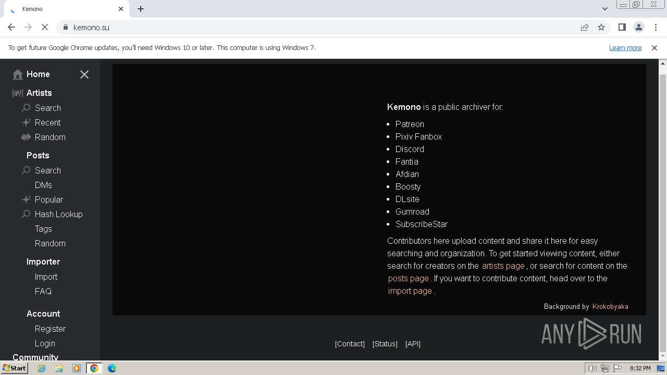
Task: Click the sparkle icon beside Artists Recent
Action: click(x=26, y=122)
